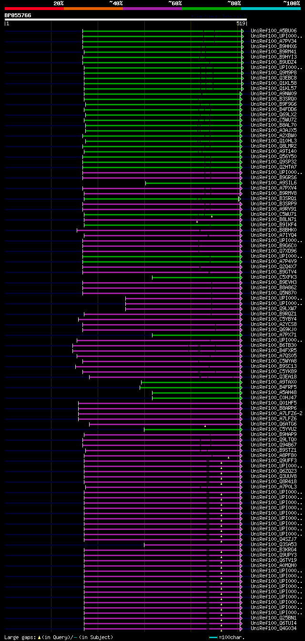Click the cyan ~100% identity scale segment
The image size is (305, 641).
[271, 8]
